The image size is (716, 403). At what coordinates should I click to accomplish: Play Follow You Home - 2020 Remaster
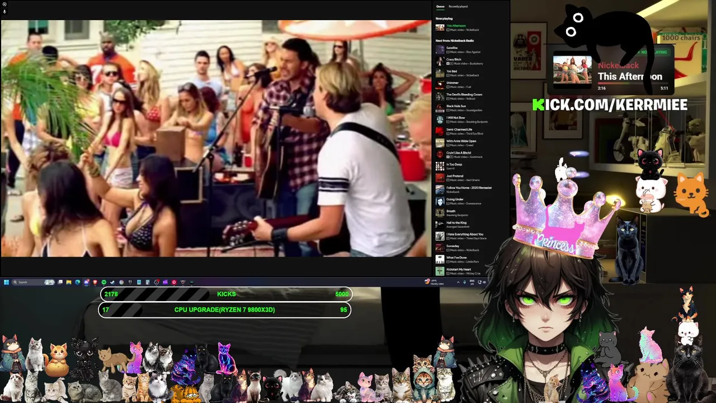point(472,190)
